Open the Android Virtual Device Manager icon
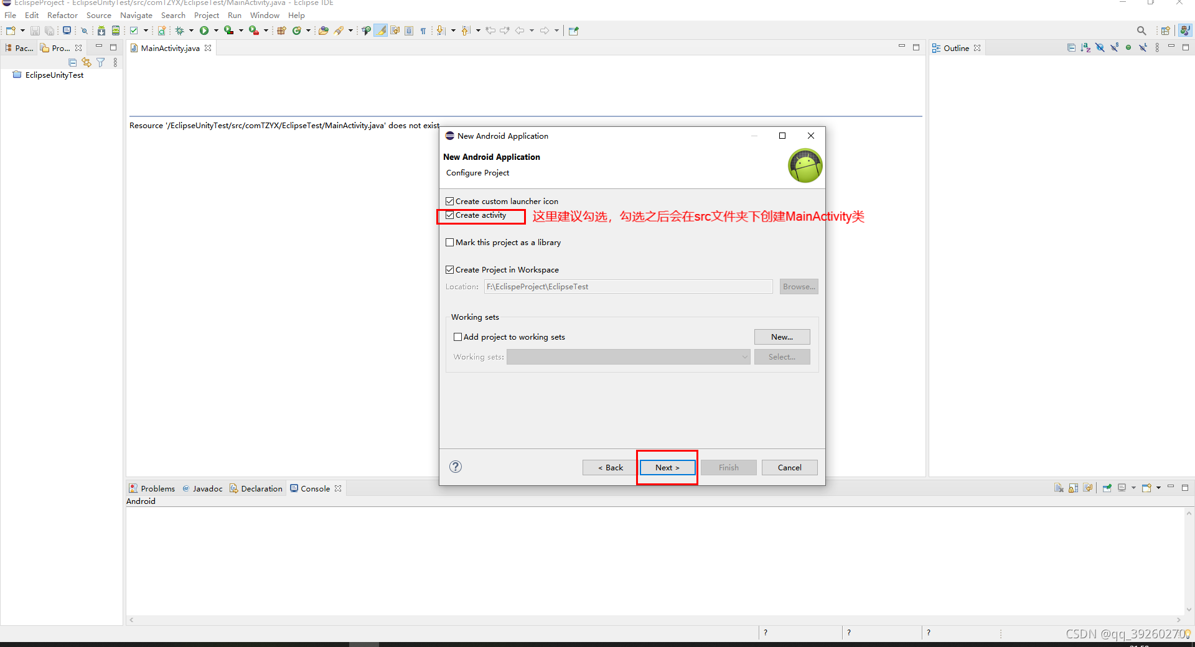Viewport: 1195px width, 647px height. click(116, 30)
